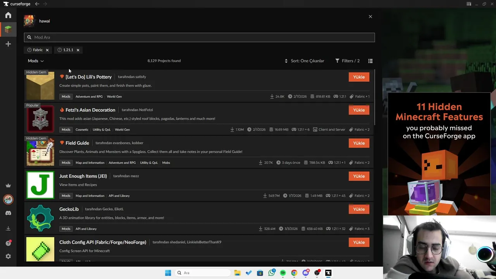This screenshot has width=496, height=279.
Task: Open the 11 Hidden Minecraft Features ad
Action: (439, 154)
